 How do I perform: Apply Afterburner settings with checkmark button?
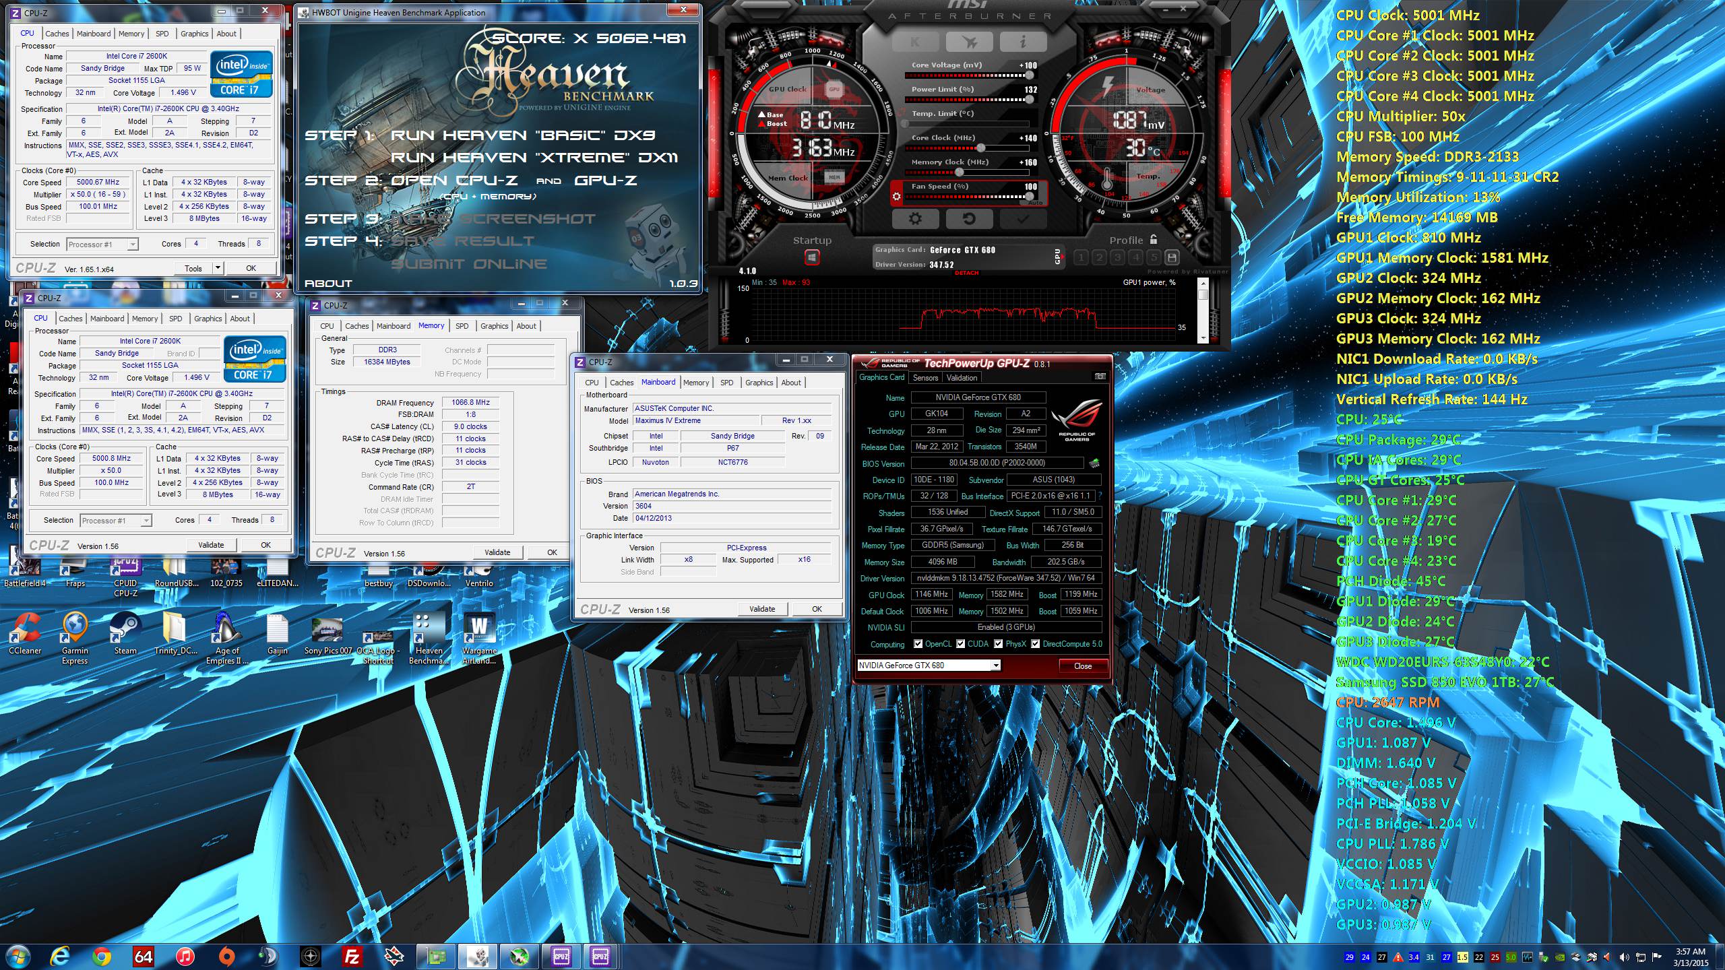1023,219
